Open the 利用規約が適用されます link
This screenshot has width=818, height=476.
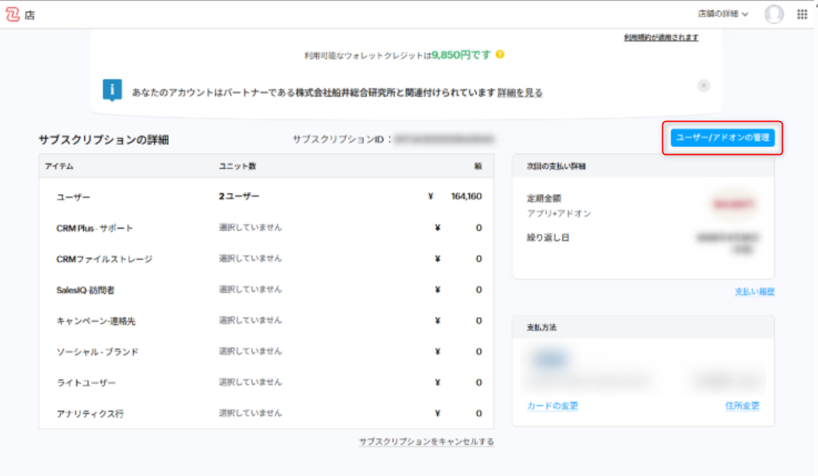click(x=661, y=38)
